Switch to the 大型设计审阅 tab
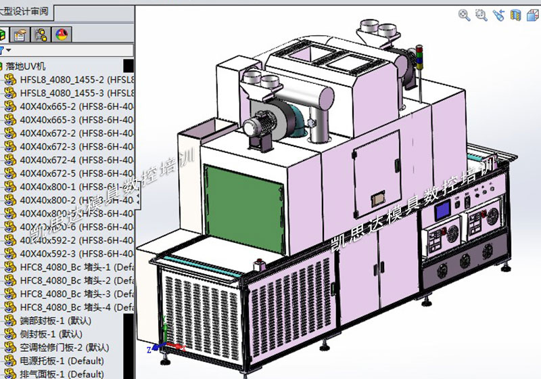The width and height of the screenshot is (541, 379). [26, 12]
